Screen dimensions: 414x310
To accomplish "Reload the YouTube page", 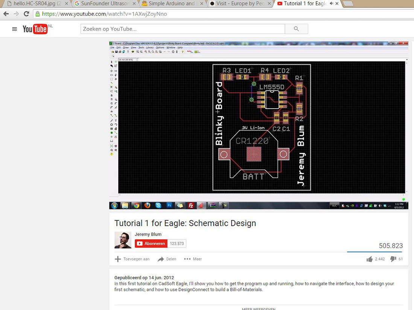I will (26, 14).
